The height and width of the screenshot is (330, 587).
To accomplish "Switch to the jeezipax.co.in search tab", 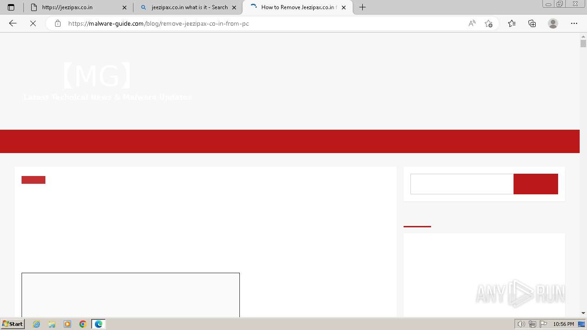I will pos(188,7).
